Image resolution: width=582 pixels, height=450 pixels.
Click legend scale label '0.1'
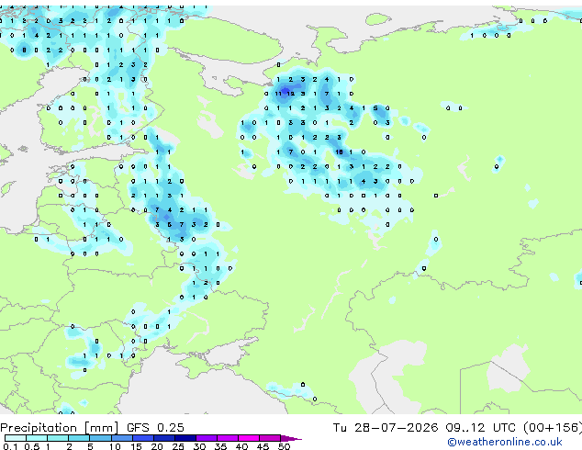click(x=10, y=446)
